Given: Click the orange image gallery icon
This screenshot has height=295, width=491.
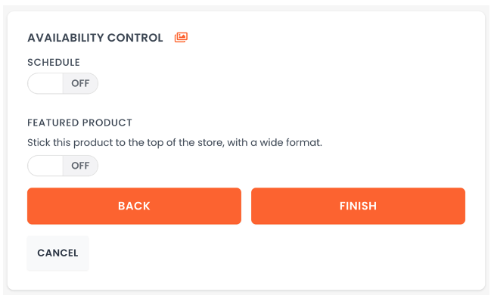Looking at the screenshot, I should (x=181, y=37).
